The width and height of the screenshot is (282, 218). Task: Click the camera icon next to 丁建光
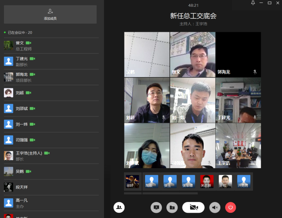tap(32, 59)
